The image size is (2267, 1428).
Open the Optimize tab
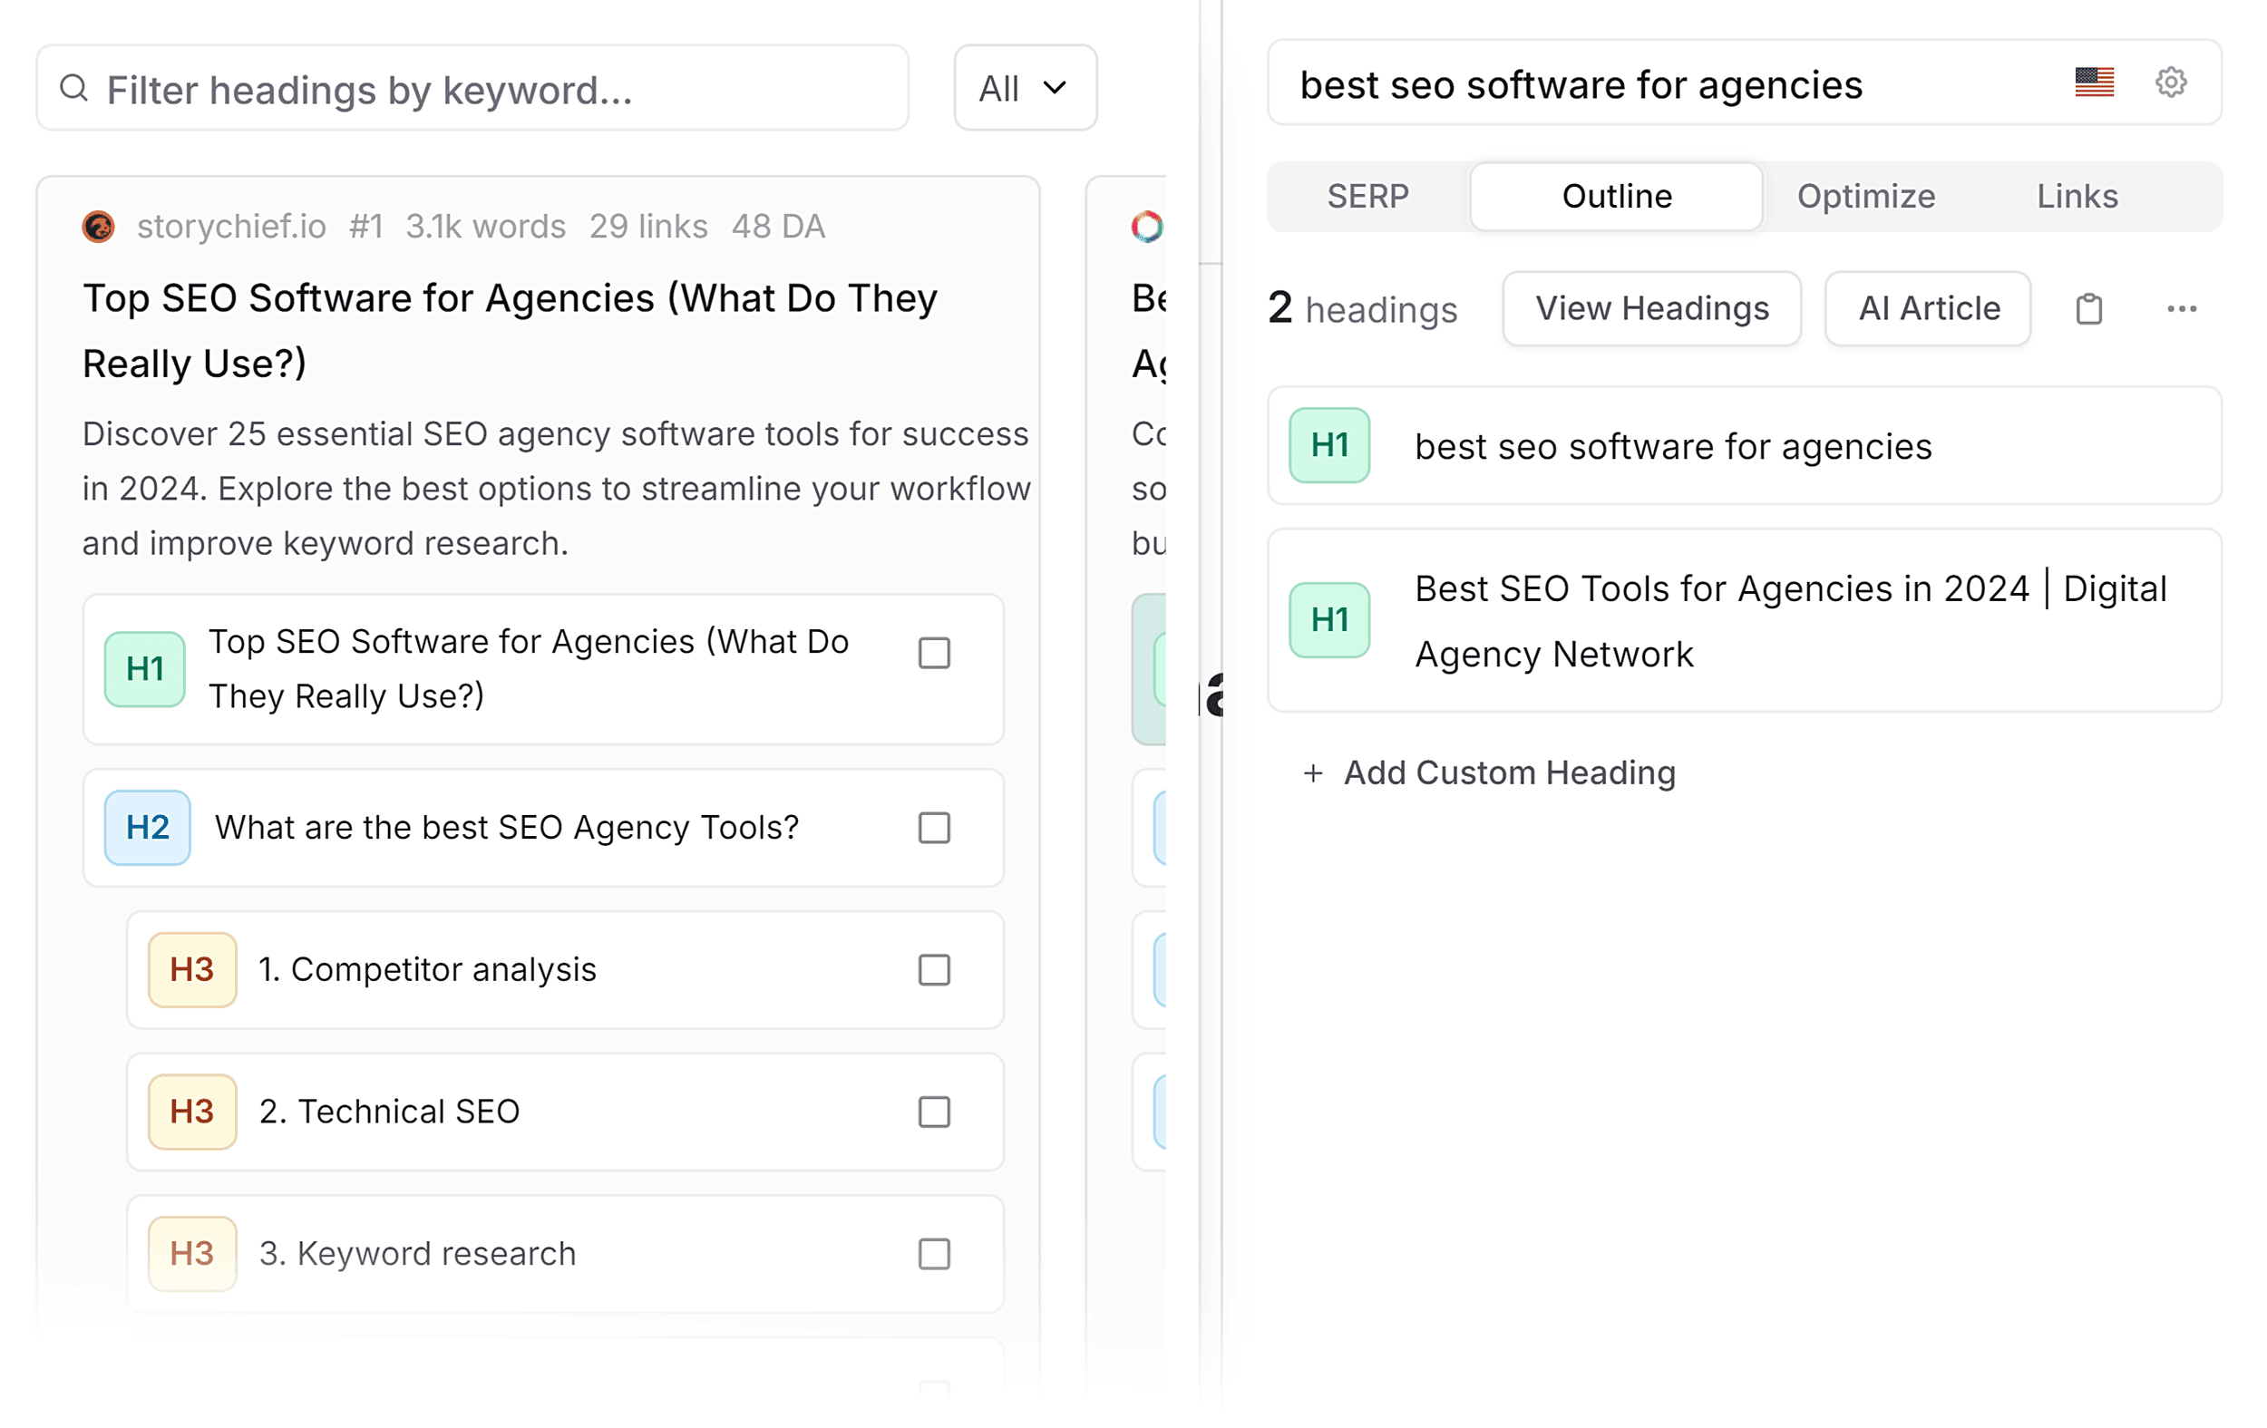pyautogui.click(x=1865, y=197)
